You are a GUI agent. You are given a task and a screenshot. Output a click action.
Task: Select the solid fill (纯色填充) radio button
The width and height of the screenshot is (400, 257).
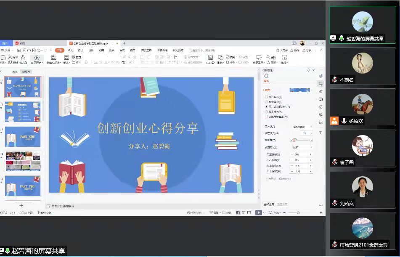[266, 97]
